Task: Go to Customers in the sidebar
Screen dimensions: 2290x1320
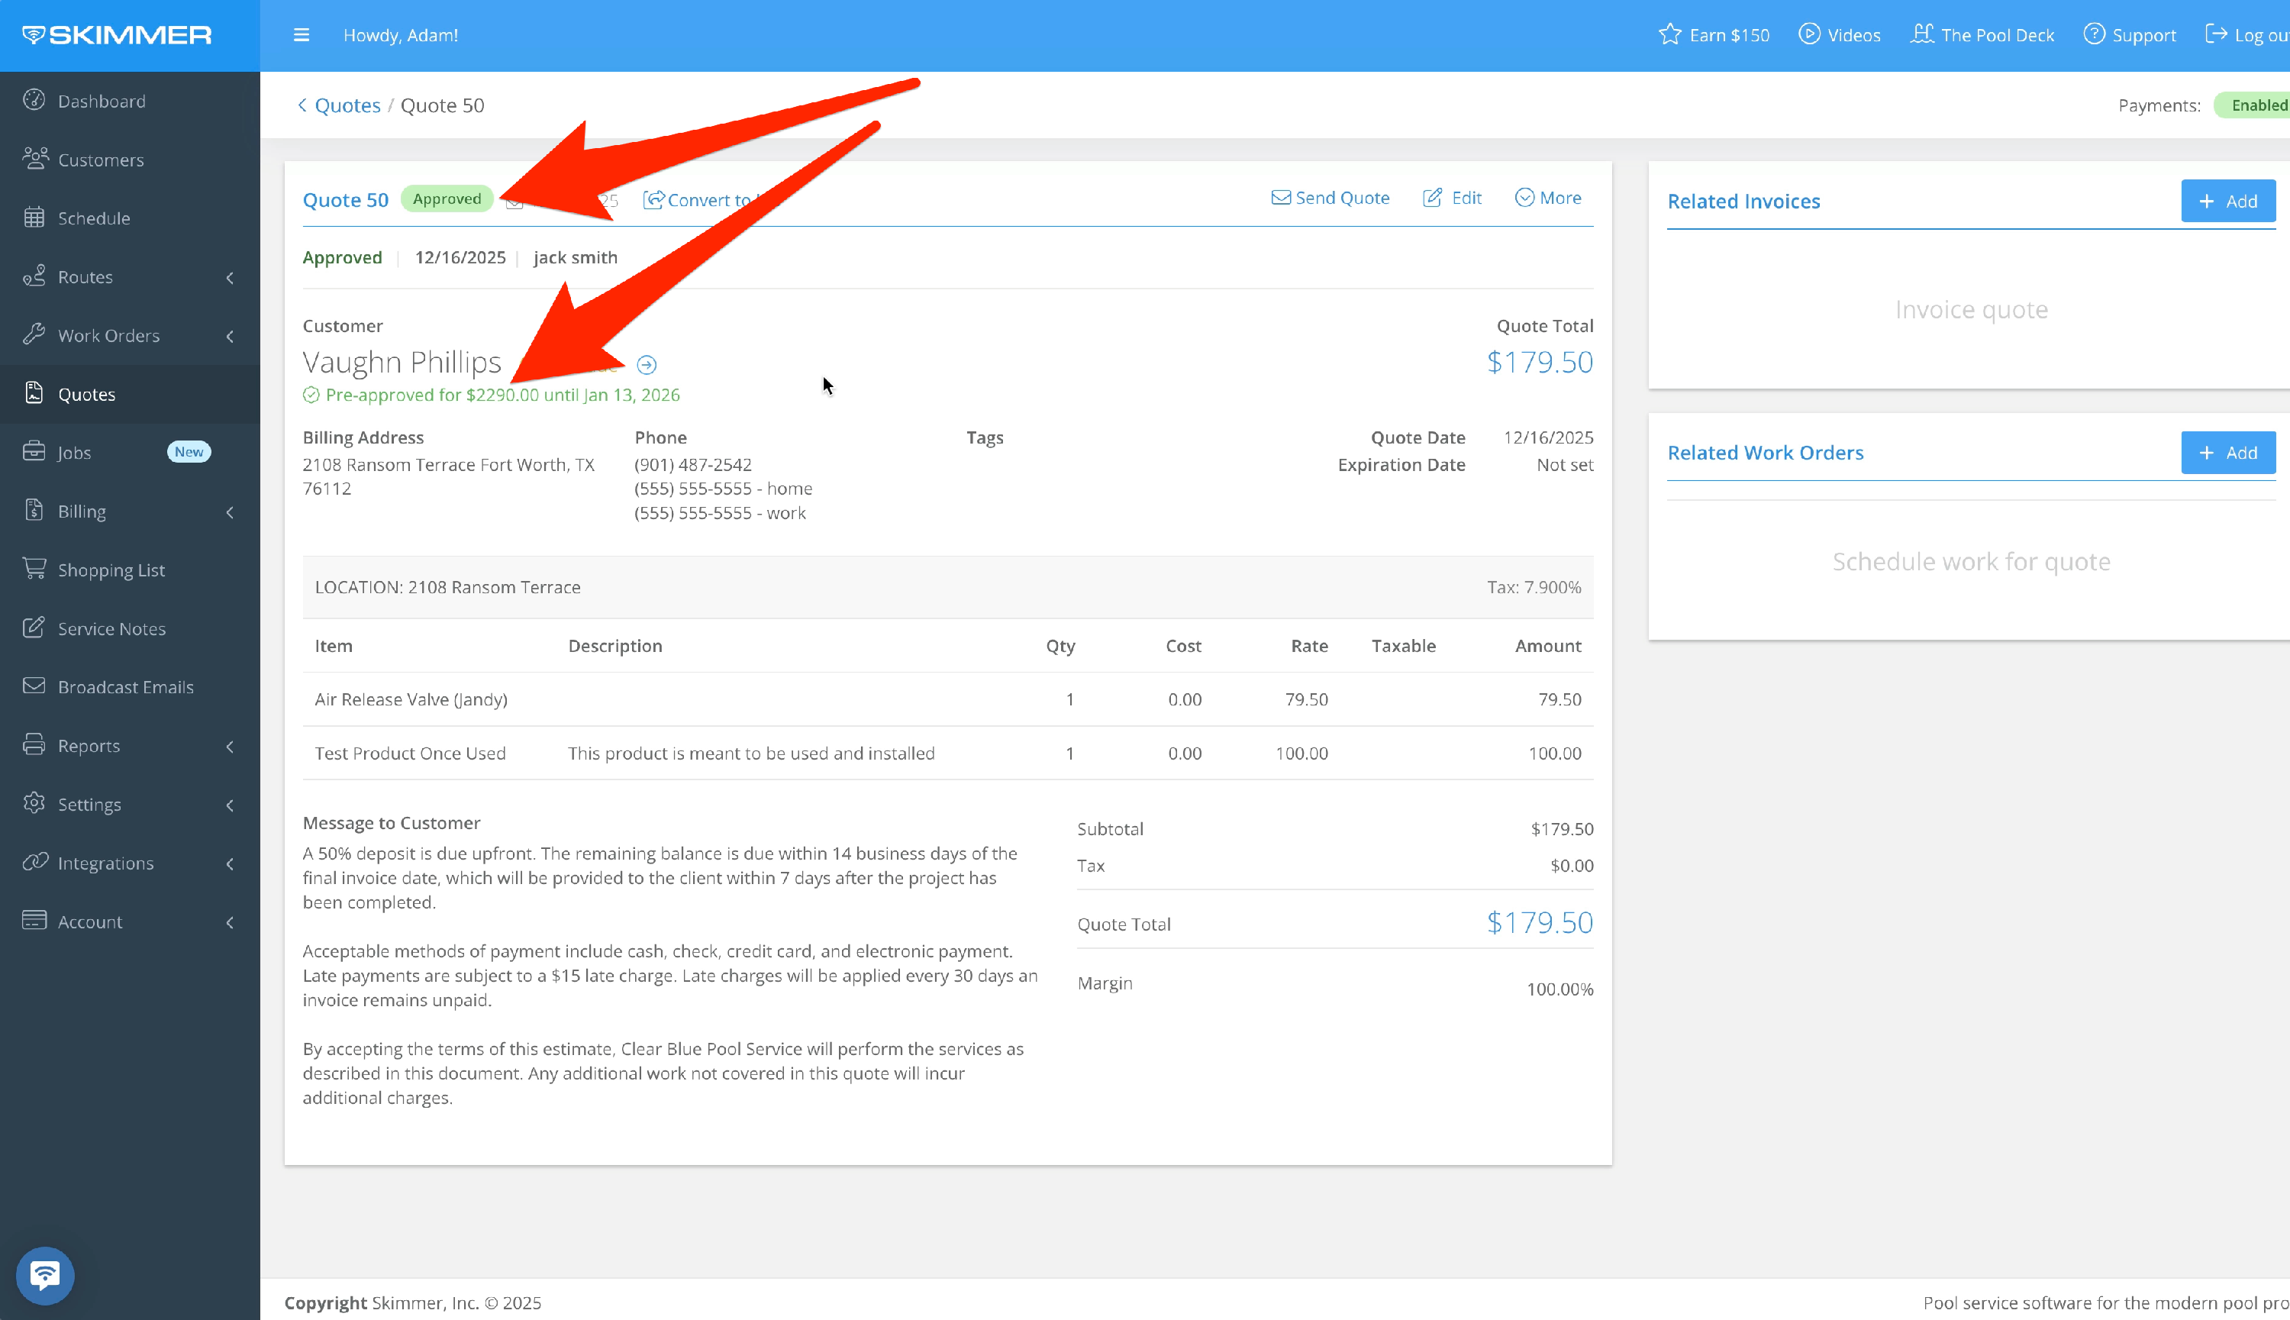Action: pos(100,160)
